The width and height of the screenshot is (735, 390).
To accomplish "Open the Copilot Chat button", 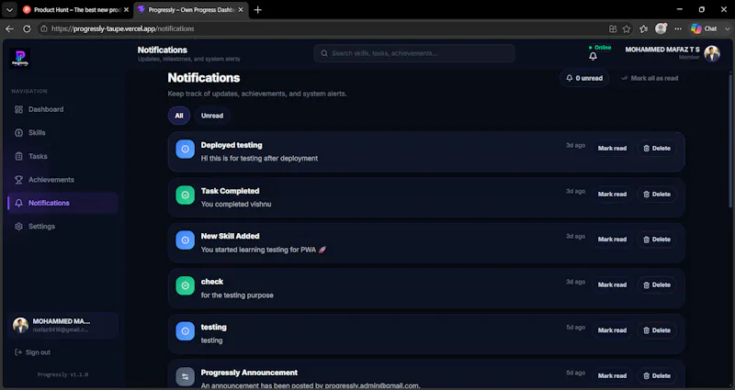I will (x=704, y=28).
